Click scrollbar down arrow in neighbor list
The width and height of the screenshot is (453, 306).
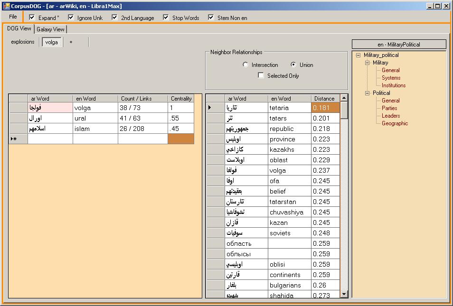click(344, 294)
